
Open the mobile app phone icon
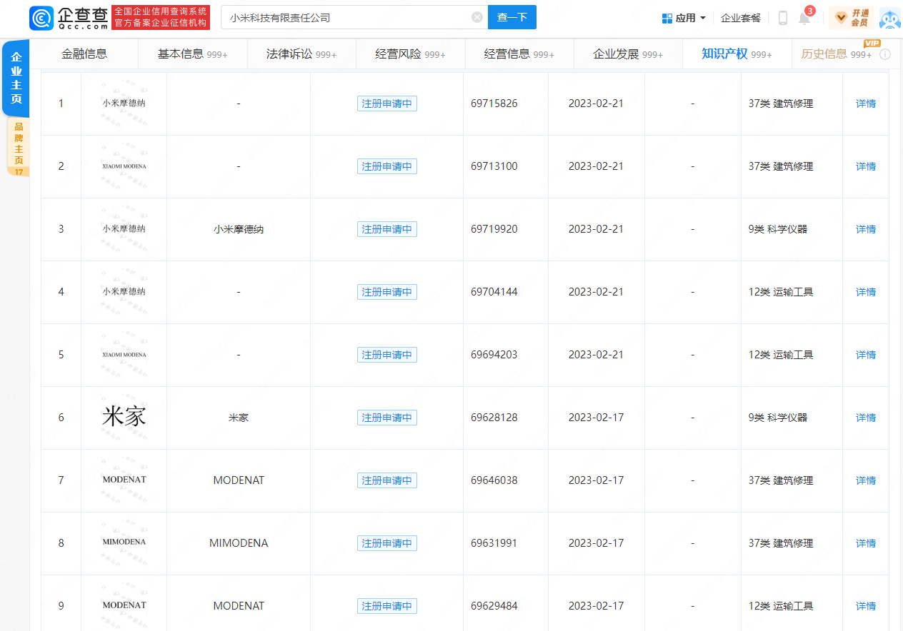[782, 18]
